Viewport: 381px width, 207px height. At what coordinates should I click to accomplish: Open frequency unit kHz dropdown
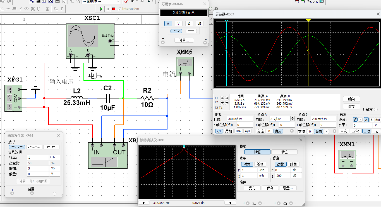point(55,157)
